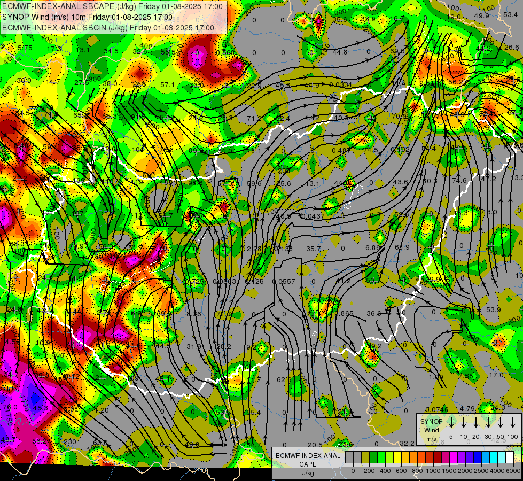Click the 5 m/s wind legend arrow
Screen dimensions: 523x481
451,423
